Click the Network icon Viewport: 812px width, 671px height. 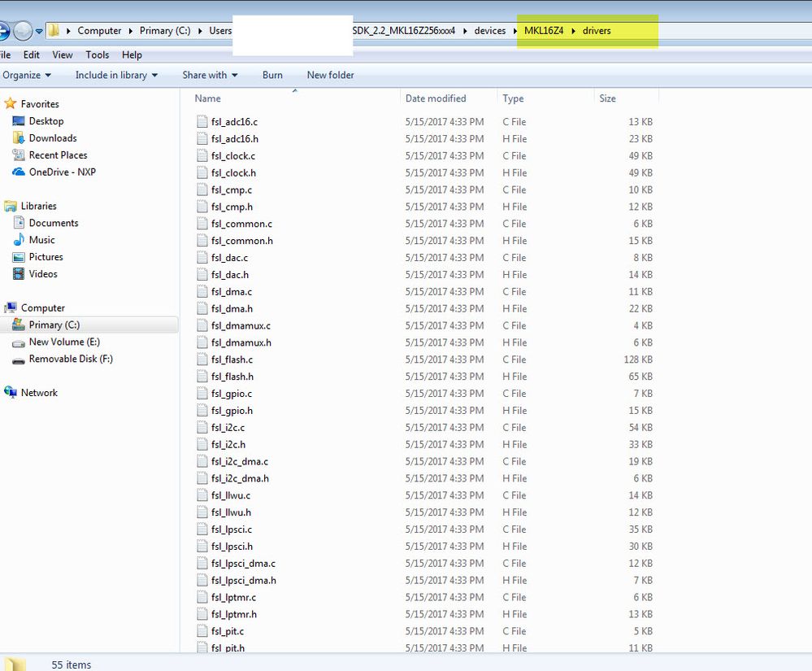11,392
